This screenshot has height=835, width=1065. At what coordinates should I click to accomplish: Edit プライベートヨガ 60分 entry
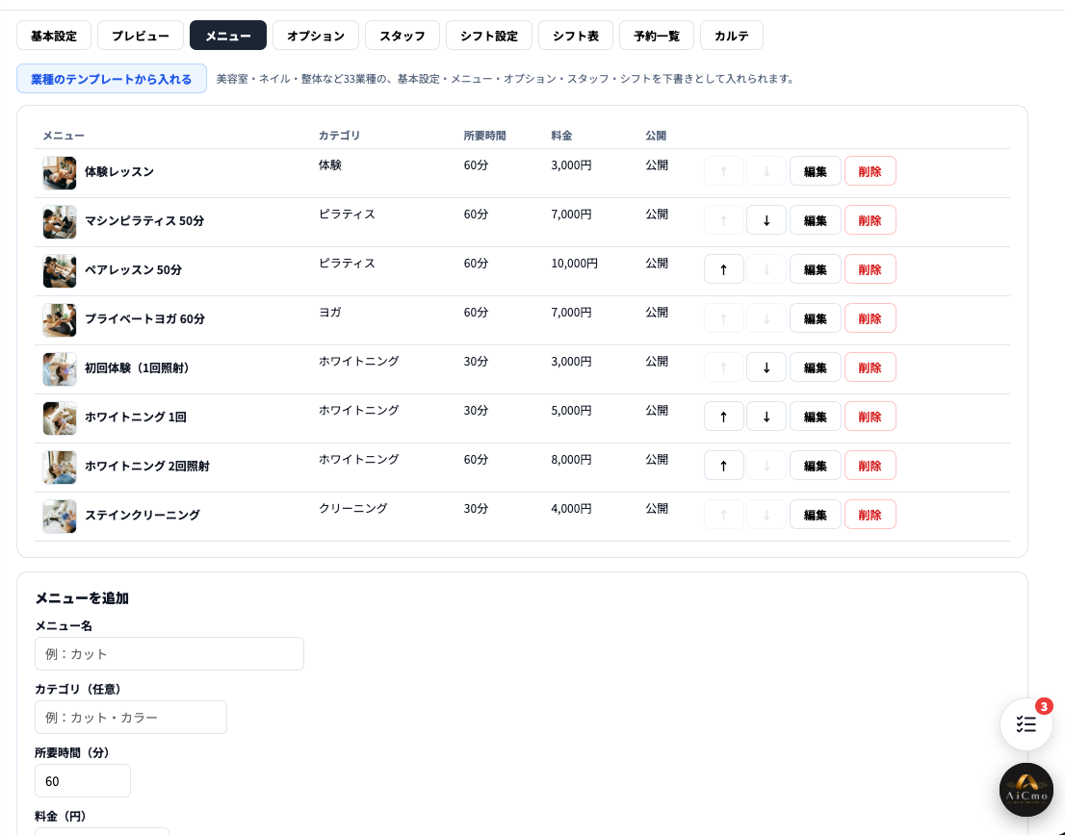tap(815, 318)
